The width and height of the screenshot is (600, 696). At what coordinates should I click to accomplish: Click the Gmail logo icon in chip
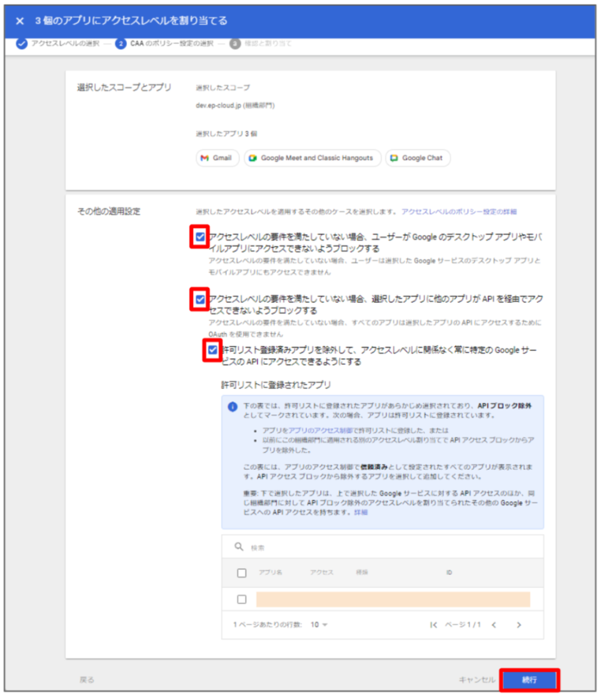(205, 158)
